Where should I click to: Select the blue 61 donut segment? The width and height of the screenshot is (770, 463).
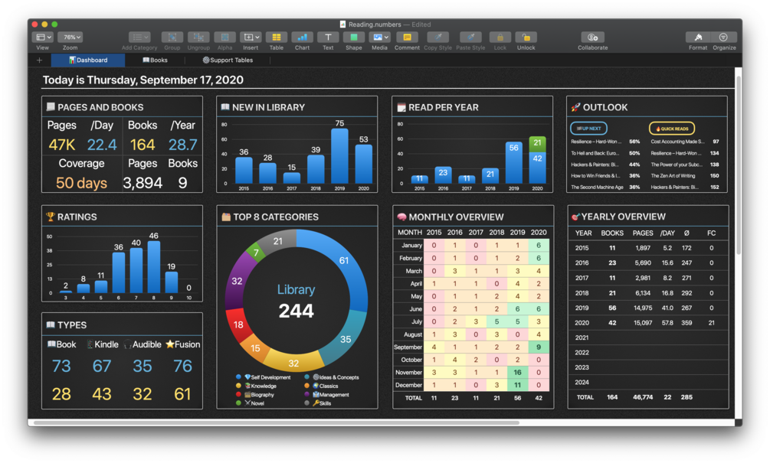[x=344, y=260]
